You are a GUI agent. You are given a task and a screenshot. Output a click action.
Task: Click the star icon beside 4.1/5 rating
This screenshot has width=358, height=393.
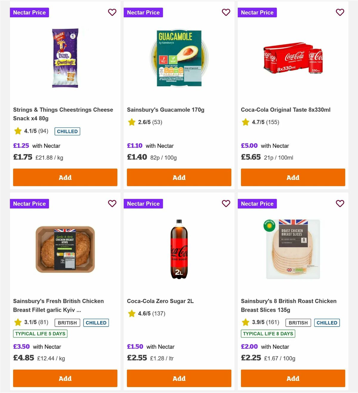tap(18, 131)
